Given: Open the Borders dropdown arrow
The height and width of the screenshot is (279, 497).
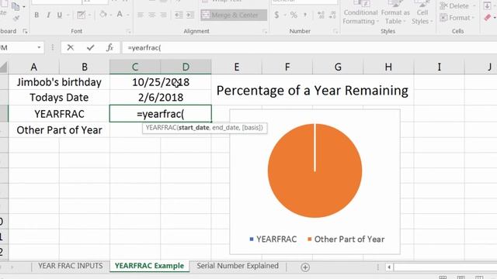Looking at the screenshot, I should pyautogui.click(x=90, y=15).
